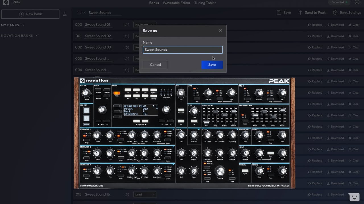The image size is (364, 204).
Task: Edit the Sweet Sound 03 patch name
Action: (98, 48)
